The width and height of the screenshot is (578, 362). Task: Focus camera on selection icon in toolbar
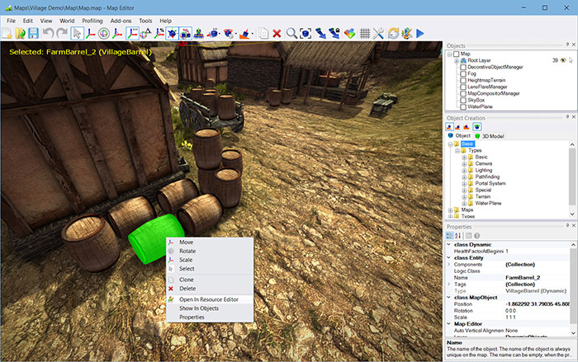pos(306,34)
